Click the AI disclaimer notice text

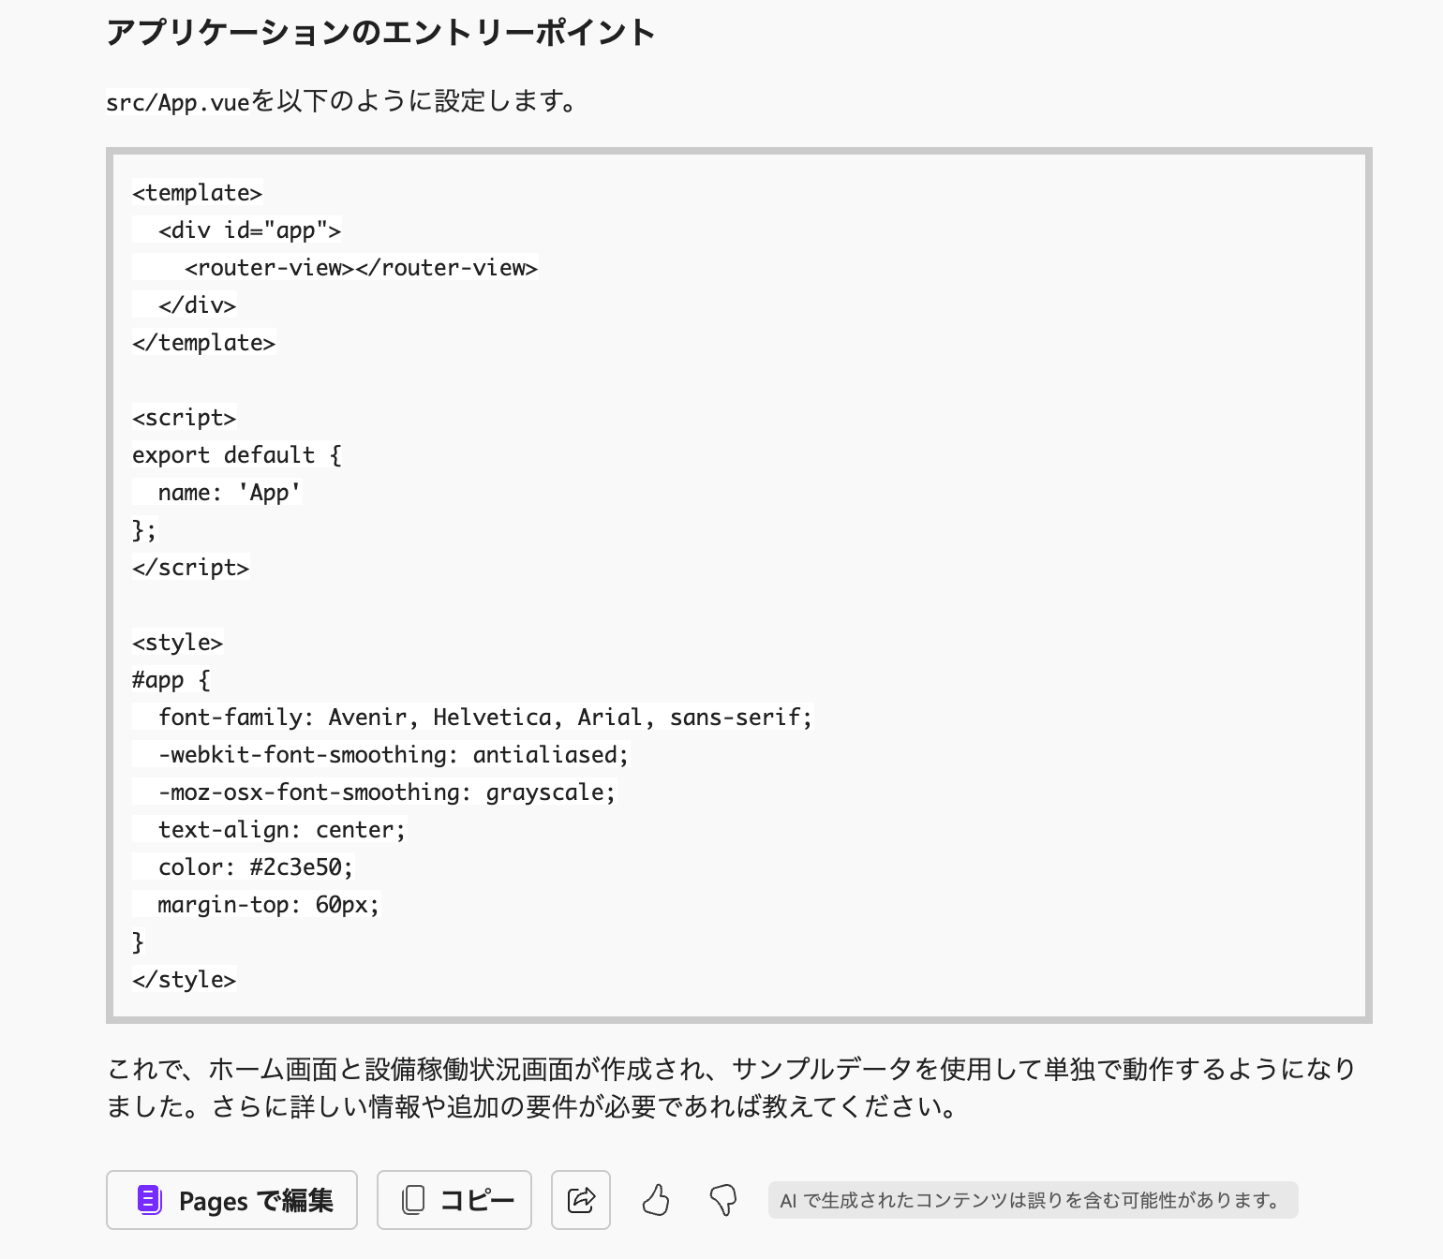[x=1033, y=1200]
